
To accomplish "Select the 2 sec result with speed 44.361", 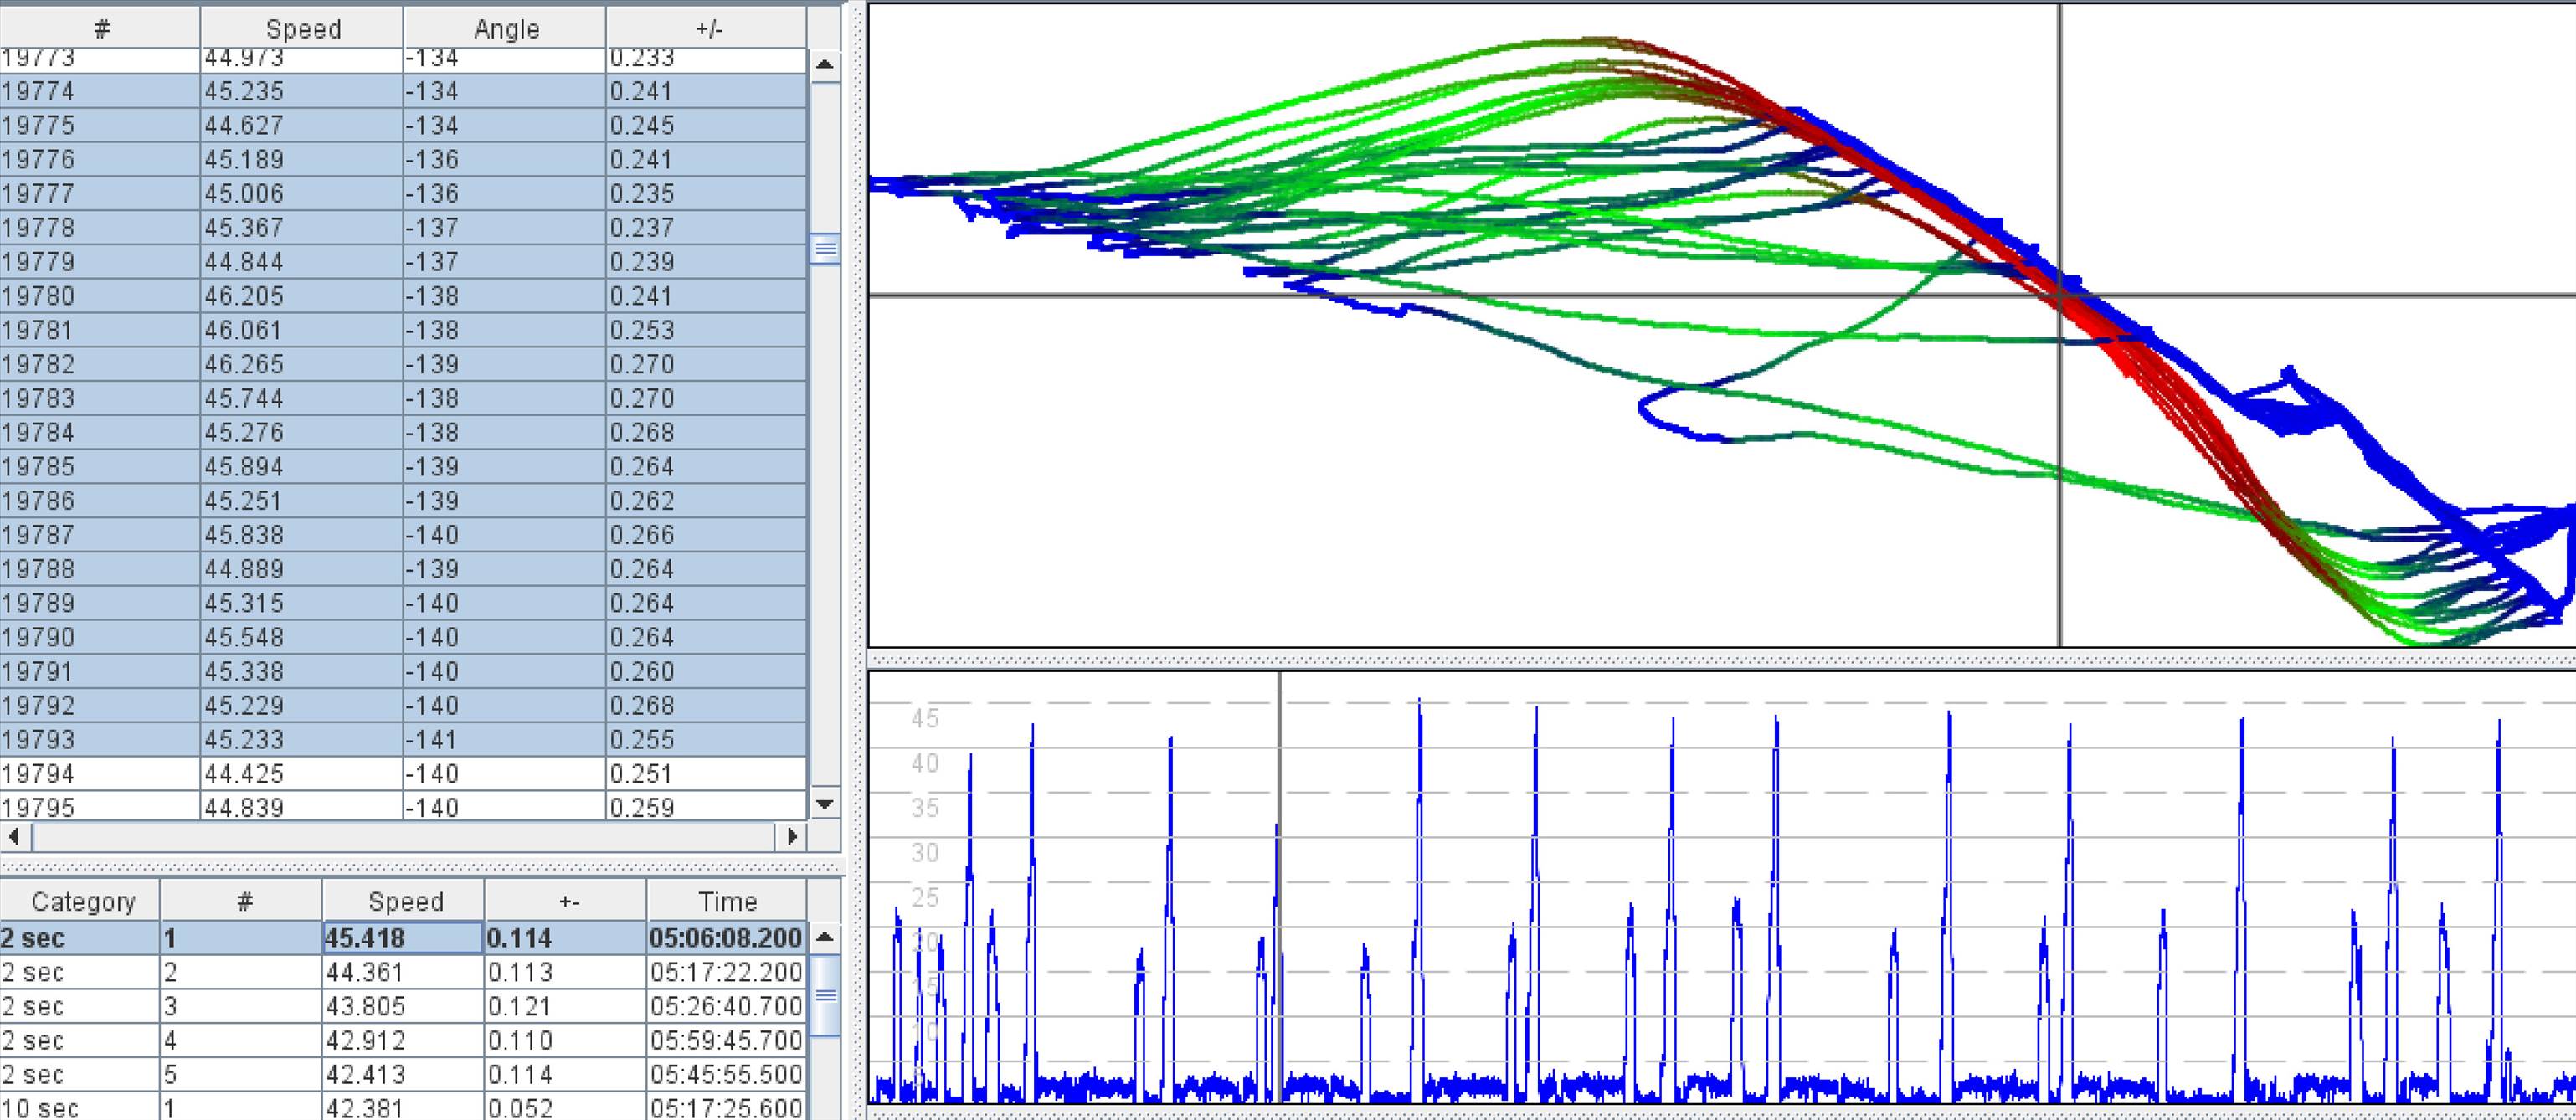I will tap(403, 972).
